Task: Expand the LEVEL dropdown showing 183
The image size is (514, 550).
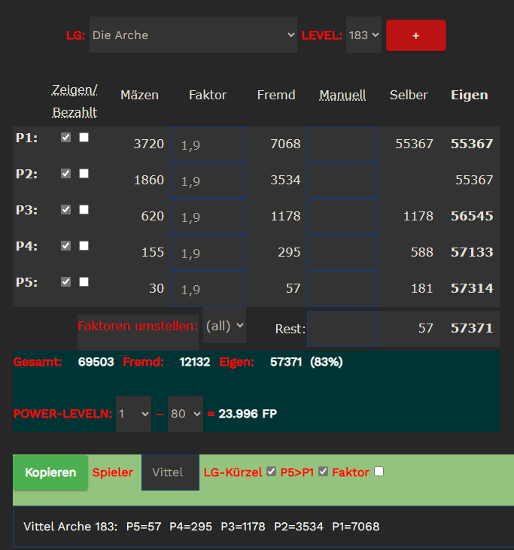Action: [363, 35]
